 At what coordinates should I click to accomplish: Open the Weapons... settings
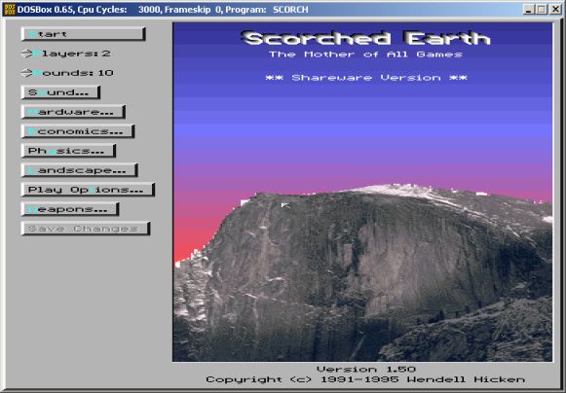point(70,209)
